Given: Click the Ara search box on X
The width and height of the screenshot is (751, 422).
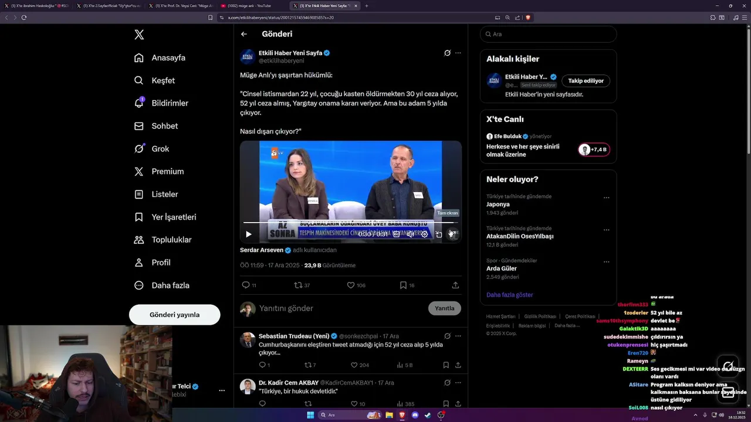Looking at the screenshot, I should pos(548,34).
